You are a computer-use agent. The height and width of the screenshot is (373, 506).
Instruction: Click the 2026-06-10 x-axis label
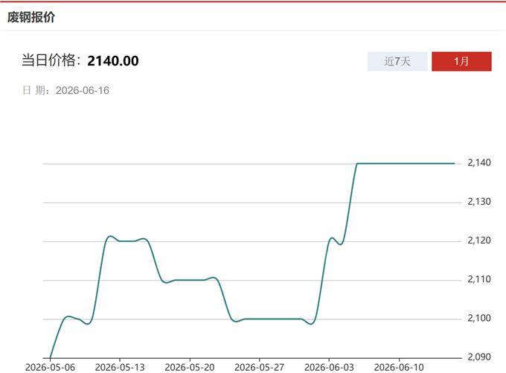pyautogui.click(x=399, y=367)
